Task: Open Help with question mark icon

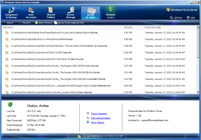Action: (191, 18)
